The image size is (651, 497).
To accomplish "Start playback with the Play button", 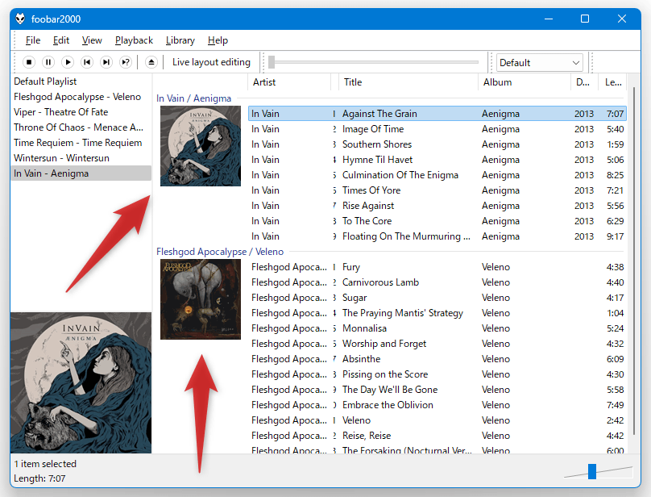I will pos(68,62).
